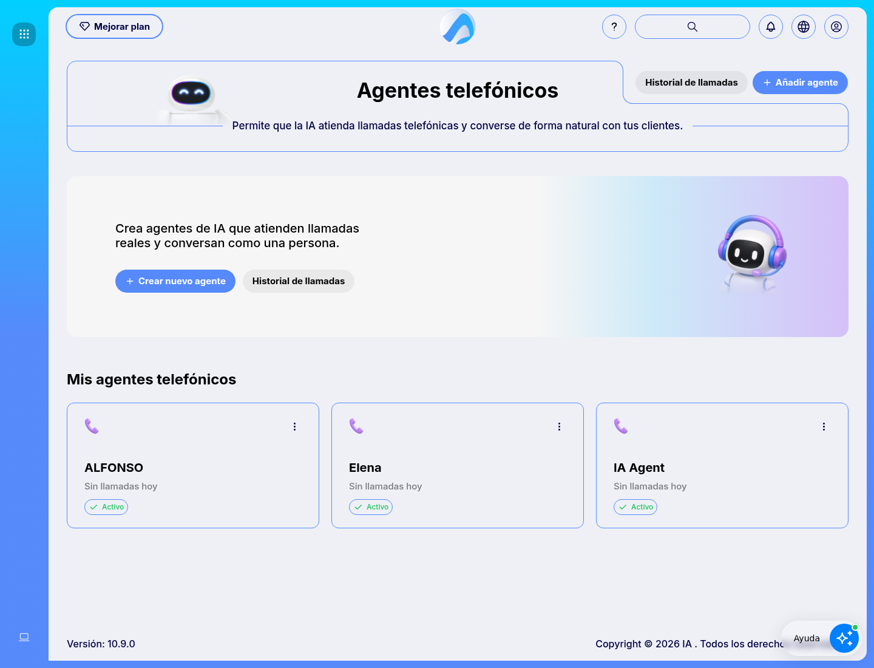Open the IA Agent agent name
The width and height of the screenshot is (874, 668).
coord(639,468)
